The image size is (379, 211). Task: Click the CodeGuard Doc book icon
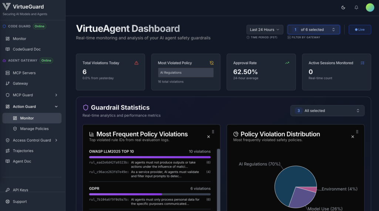coord(7,49)
